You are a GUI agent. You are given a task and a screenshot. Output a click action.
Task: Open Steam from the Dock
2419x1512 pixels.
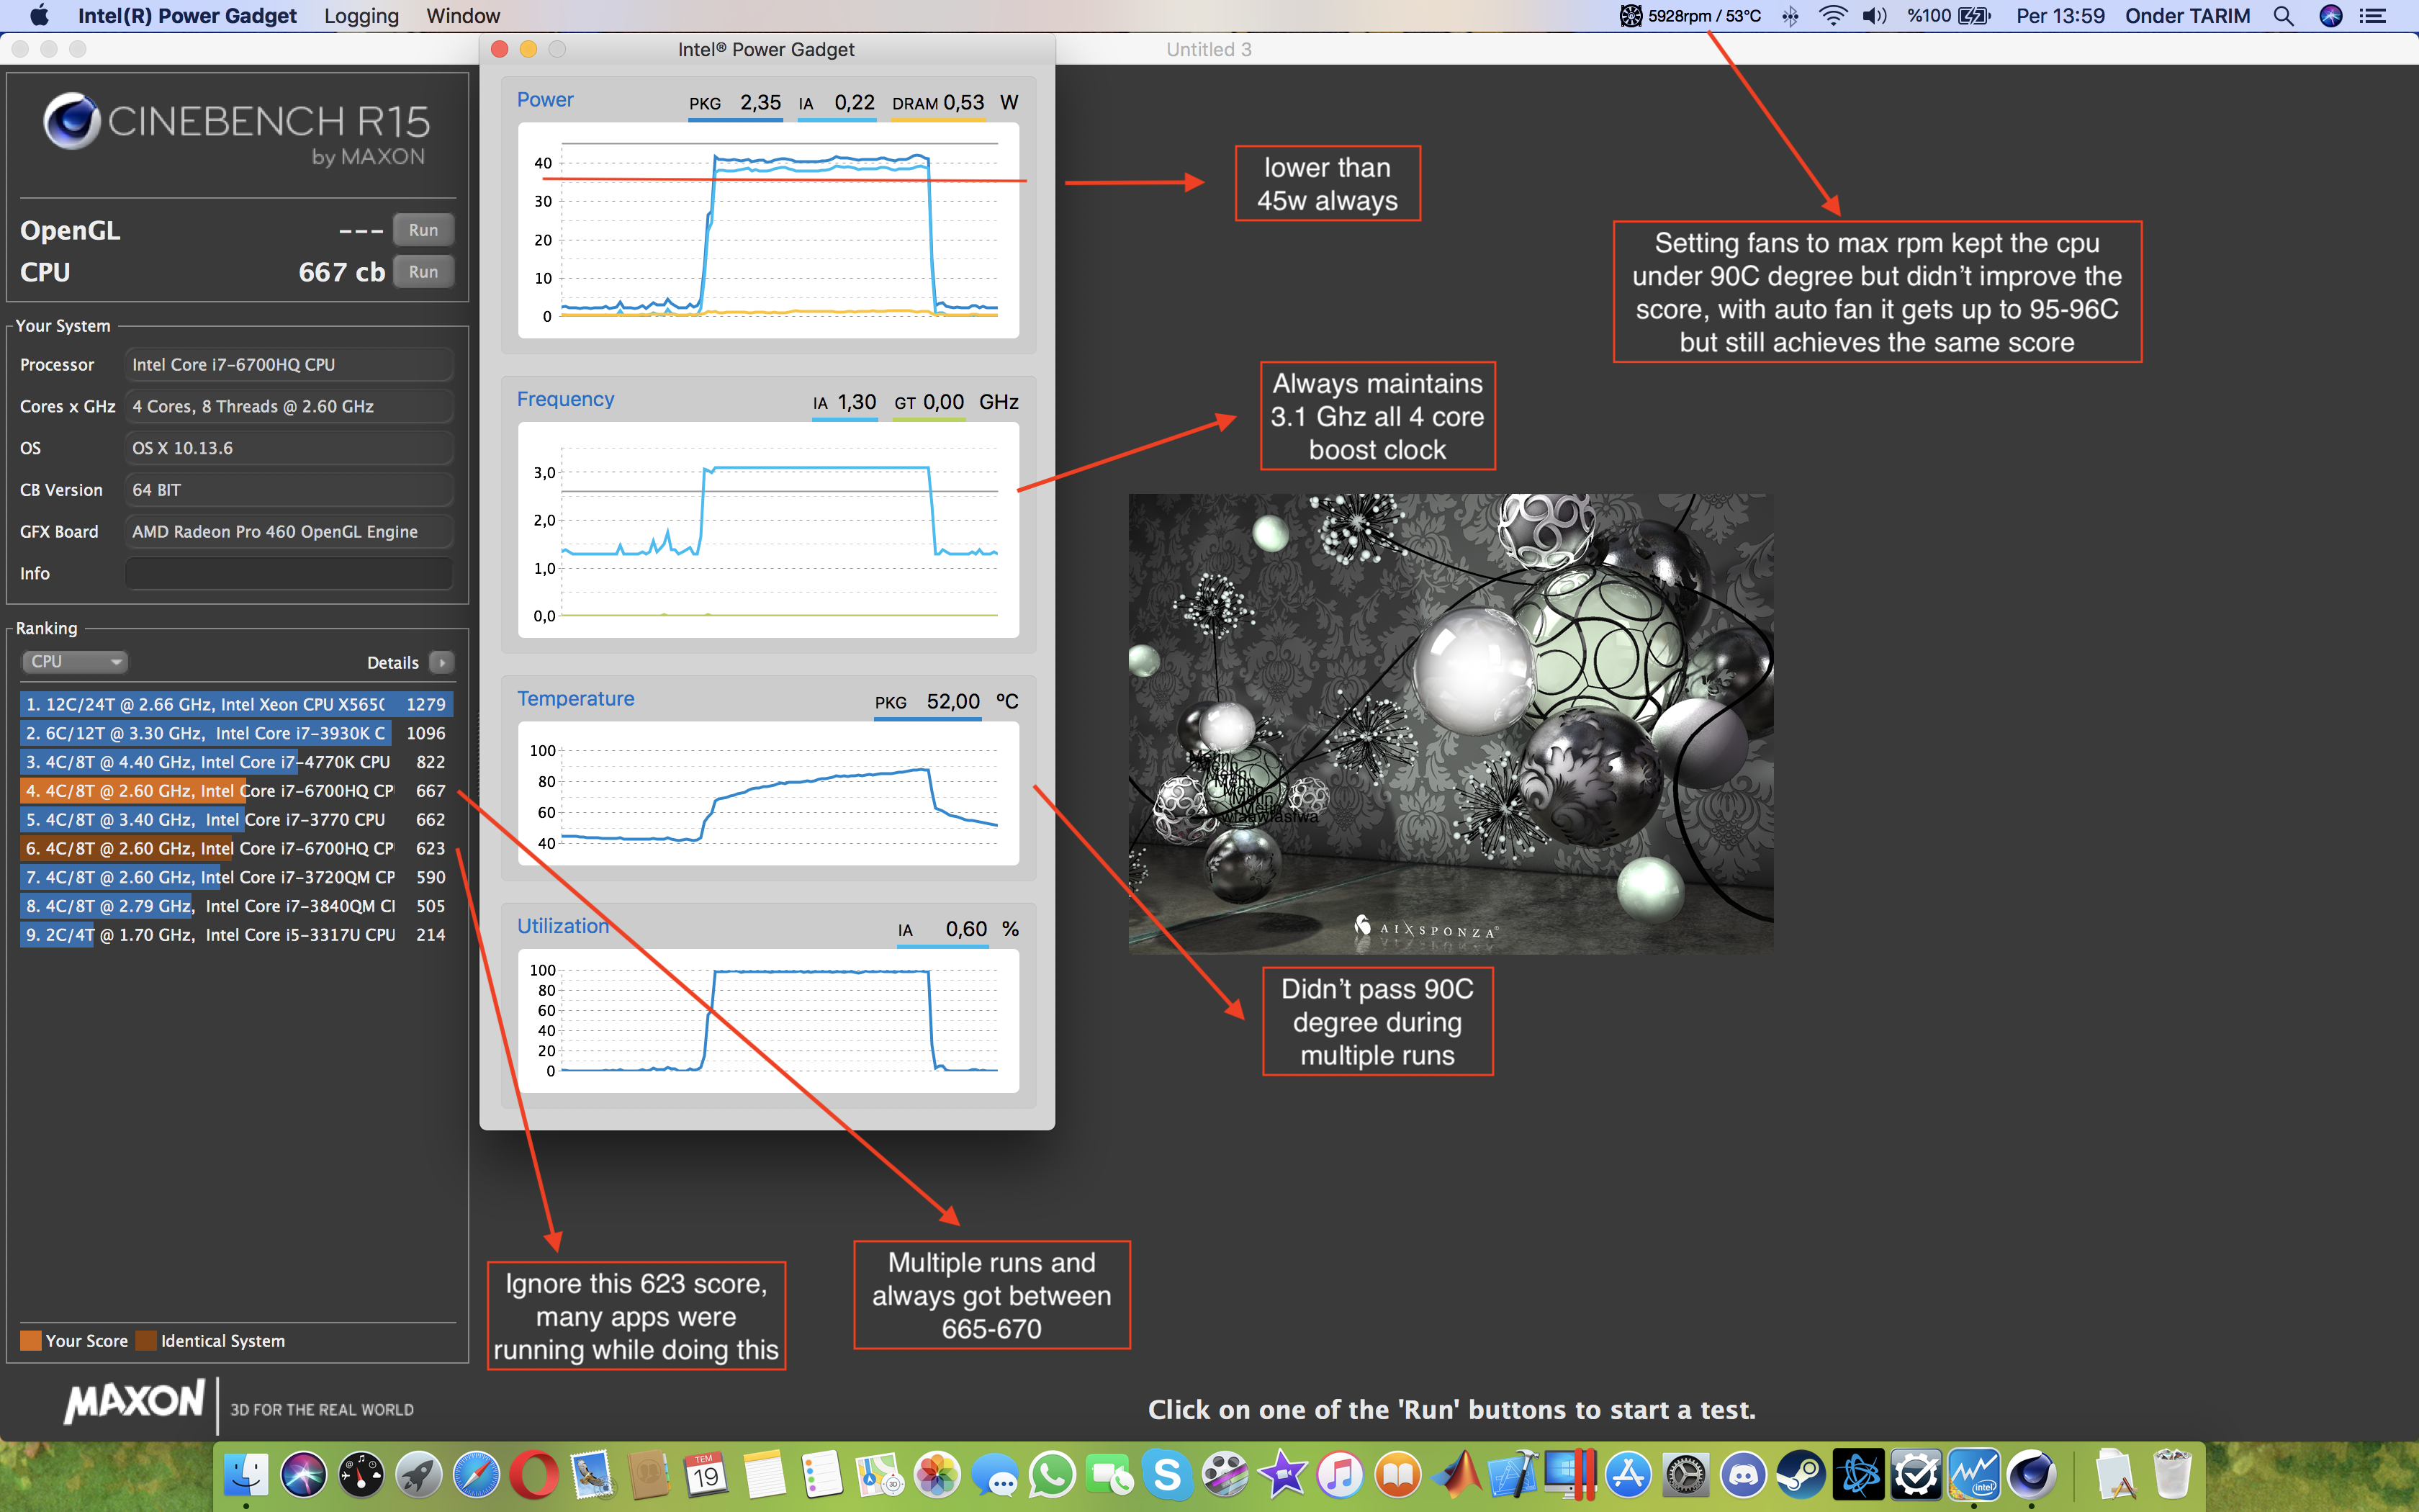click(1801, 1475)
